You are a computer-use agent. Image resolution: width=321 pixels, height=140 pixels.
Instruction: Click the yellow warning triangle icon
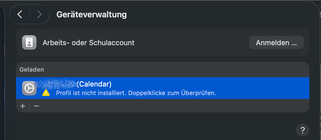pyautogui.click(x=46, y=93)
